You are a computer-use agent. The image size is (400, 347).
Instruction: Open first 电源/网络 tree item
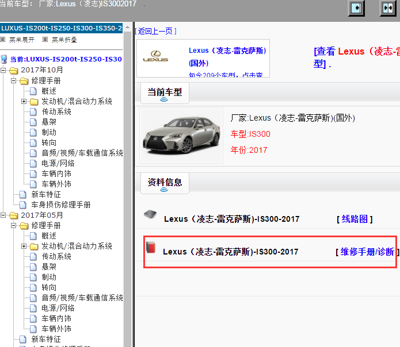[x=58, y=163]
